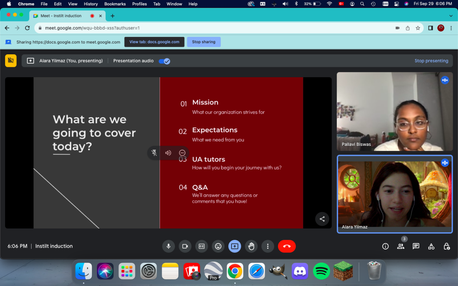Click the Stop sharing button
Screen dimensions: 458x286
204,42
